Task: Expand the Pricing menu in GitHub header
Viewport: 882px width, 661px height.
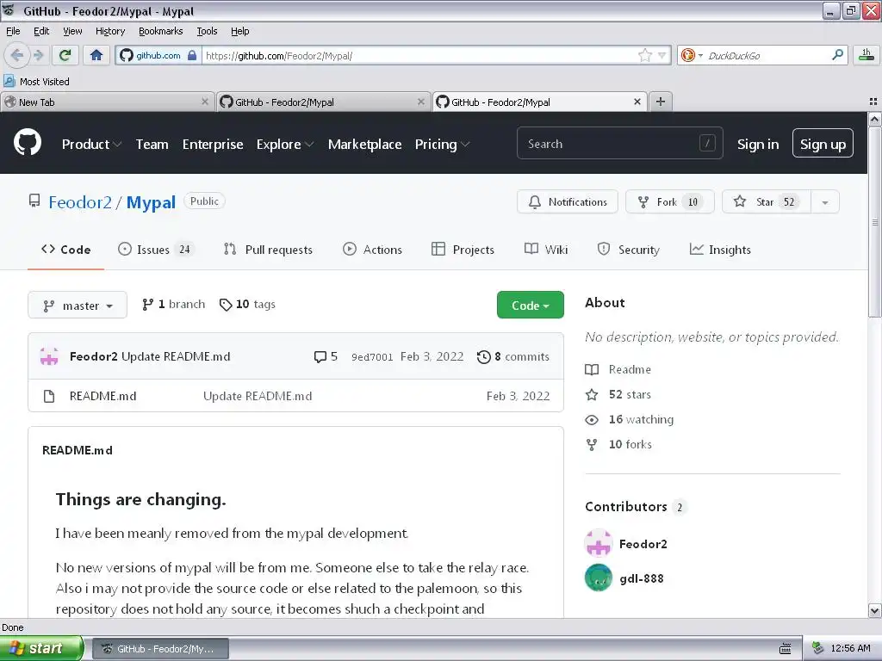Action: coord(442,145)
